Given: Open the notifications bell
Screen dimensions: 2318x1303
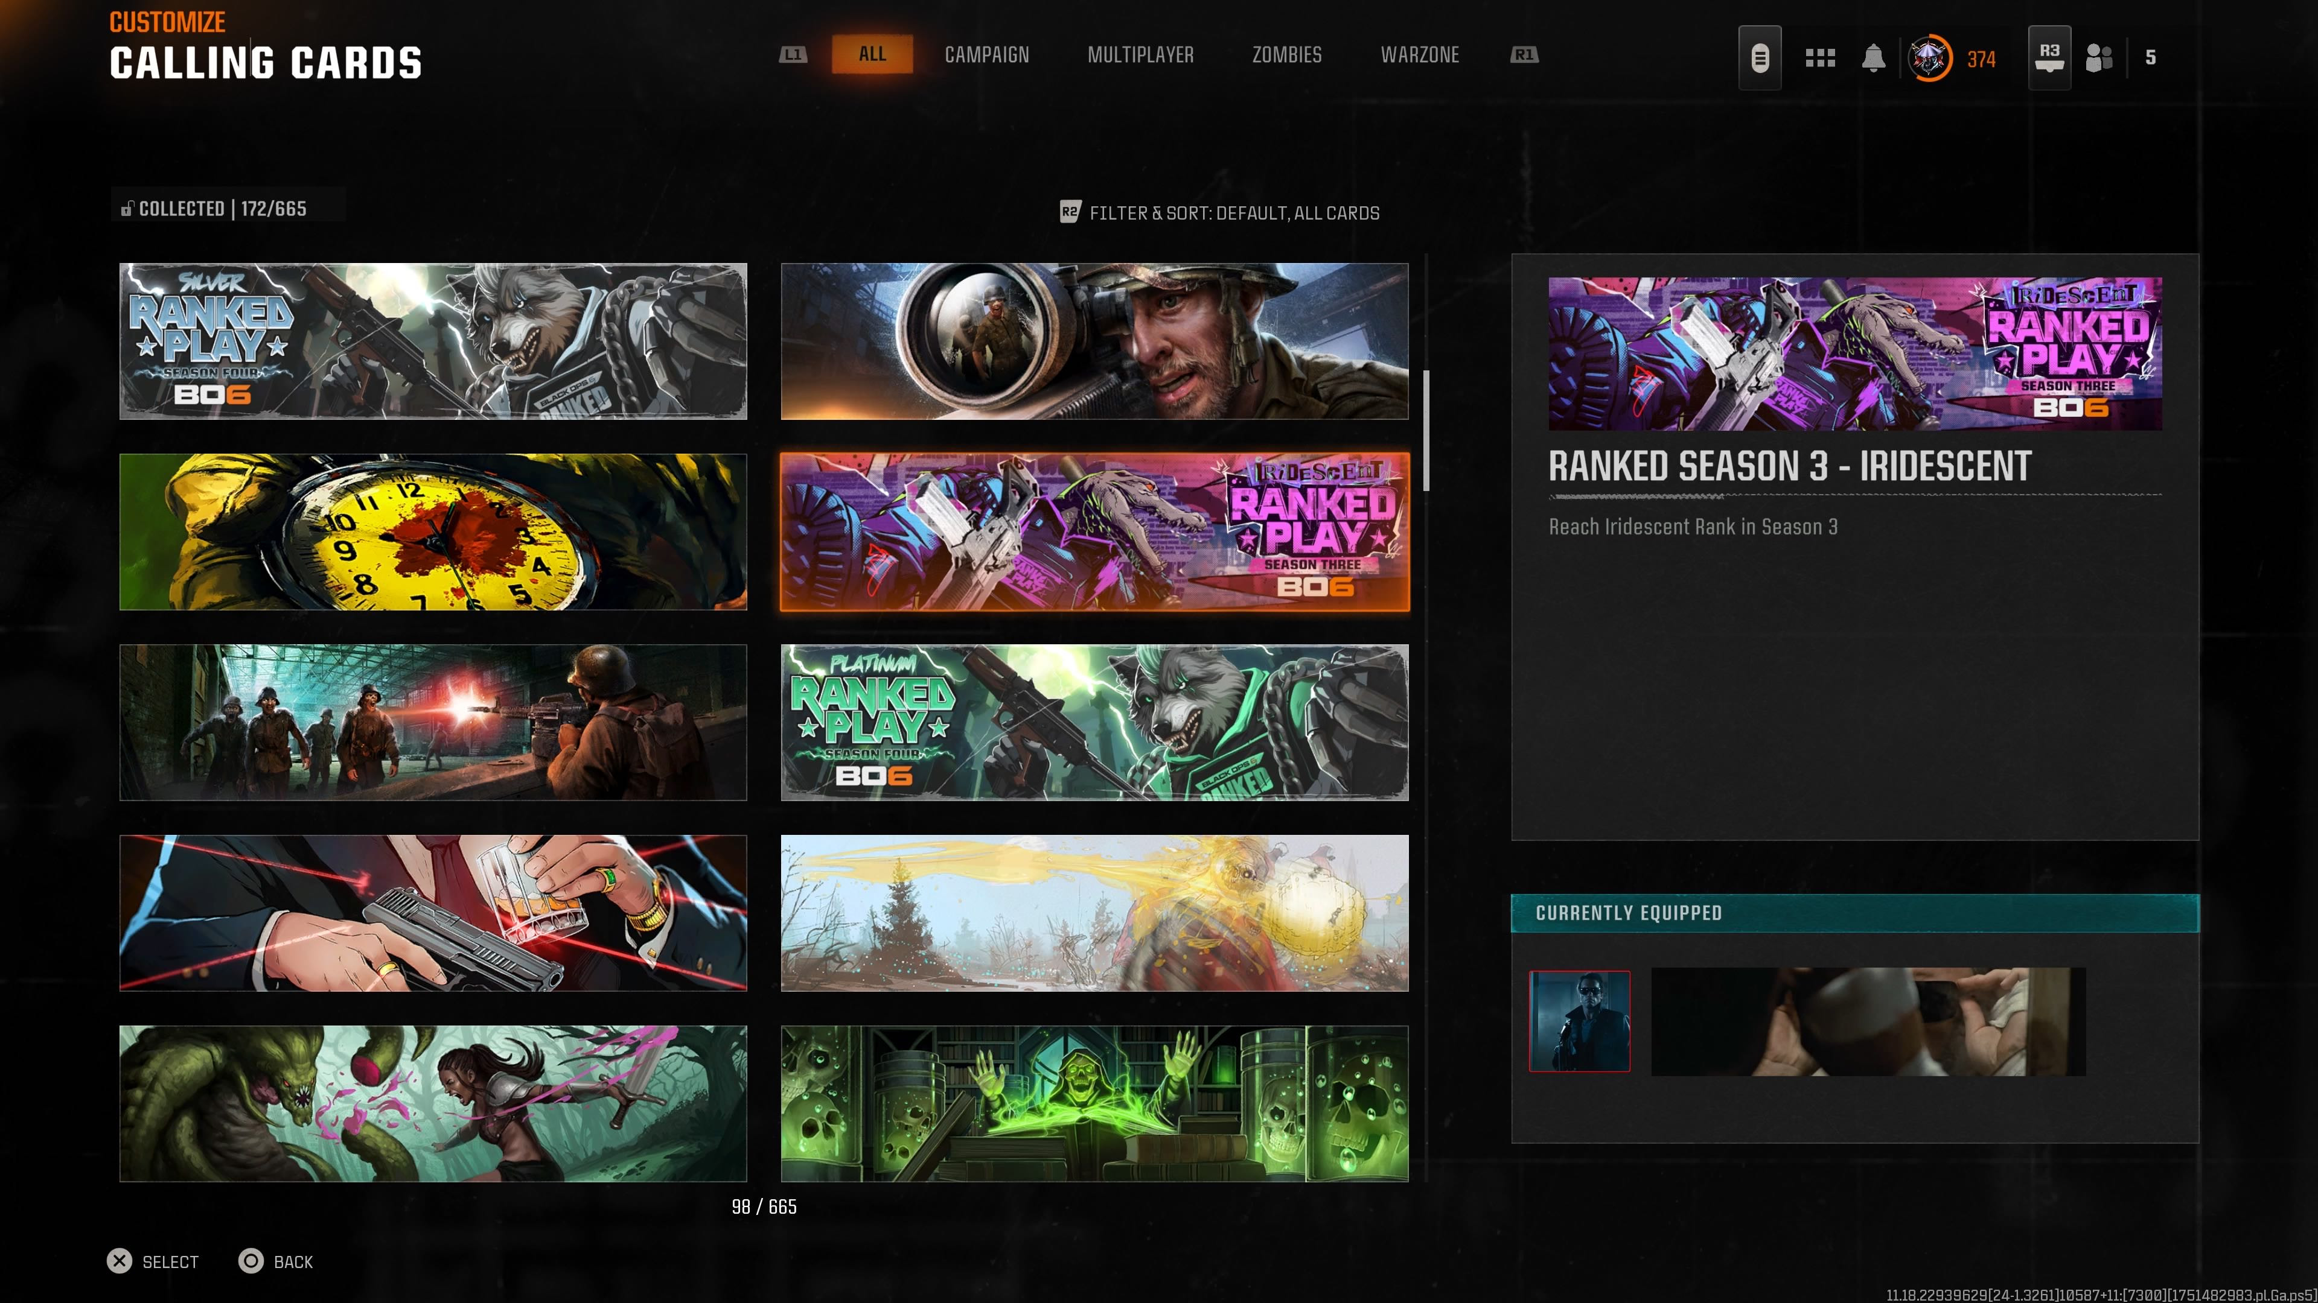Looking at the screenshot, I should tap(1873, 59).
